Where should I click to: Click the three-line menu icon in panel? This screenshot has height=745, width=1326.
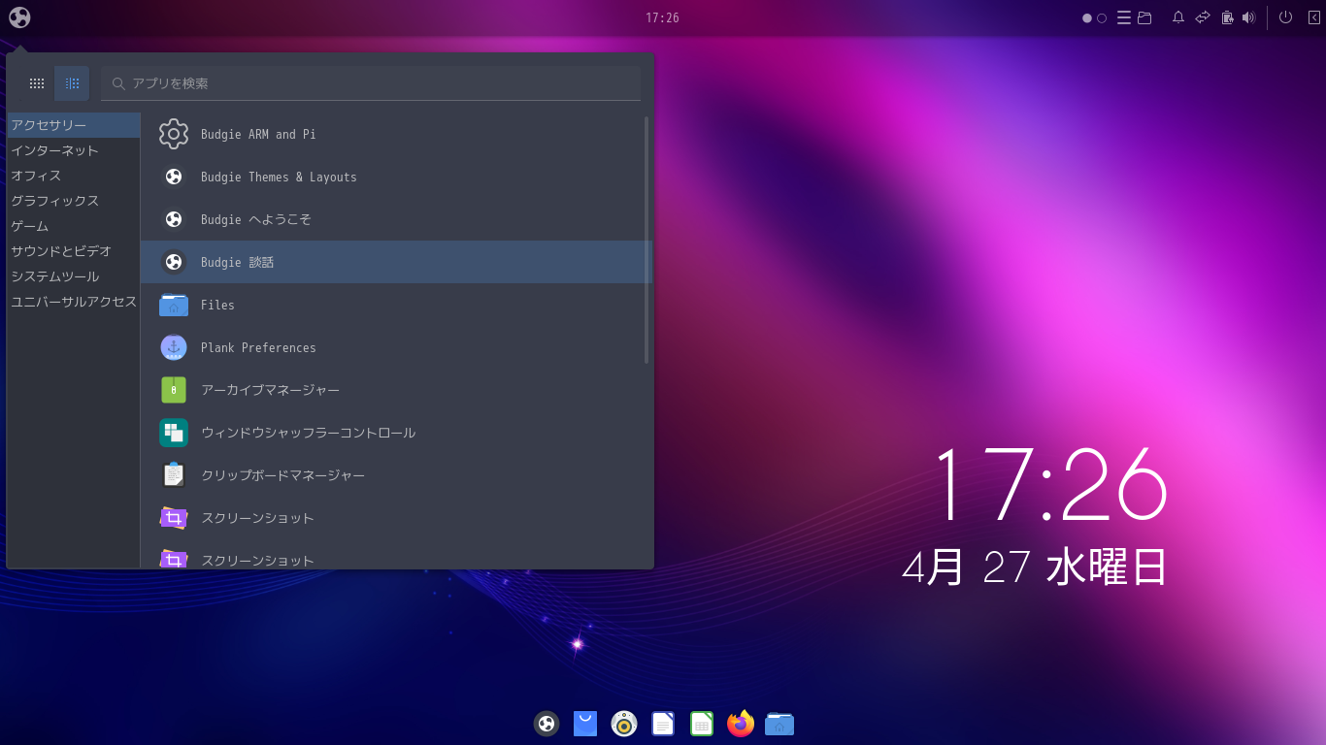[x=1124, y=17]
